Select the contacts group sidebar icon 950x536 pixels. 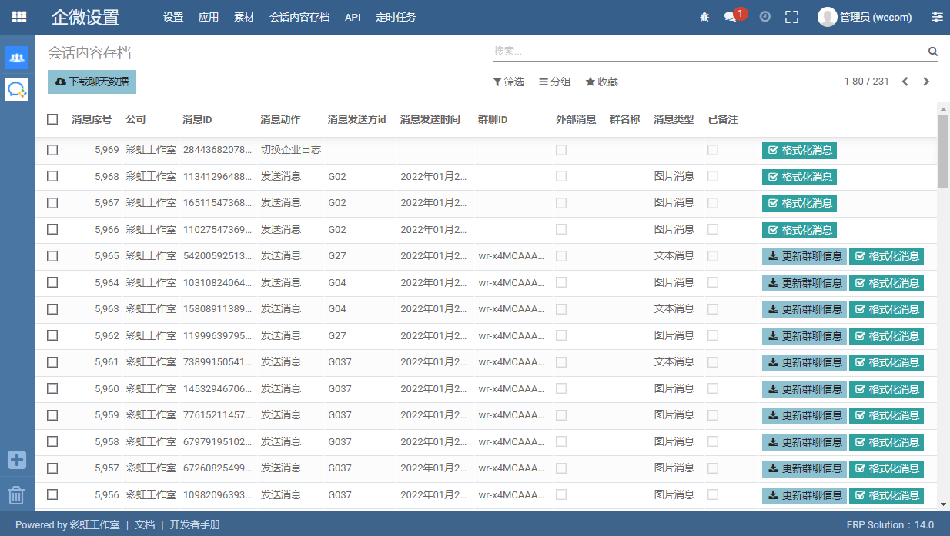(17, 58)
